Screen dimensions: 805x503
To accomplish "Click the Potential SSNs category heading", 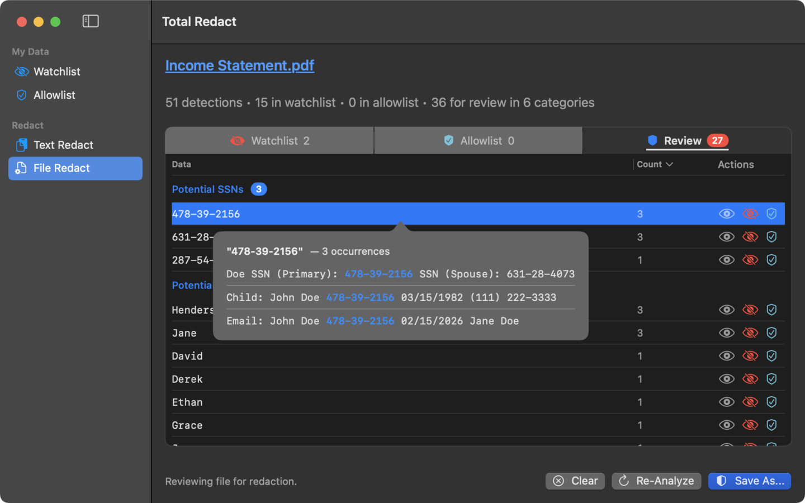I will (x=208, y=189).
